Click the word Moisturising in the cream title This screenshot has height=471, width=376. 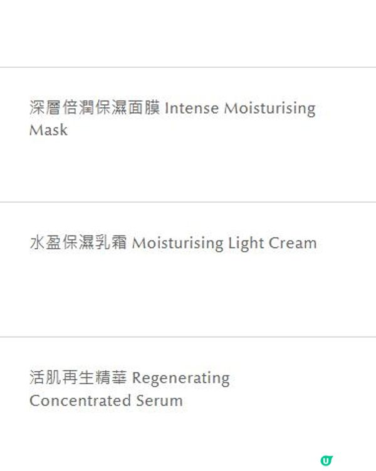tap(177, 243)
